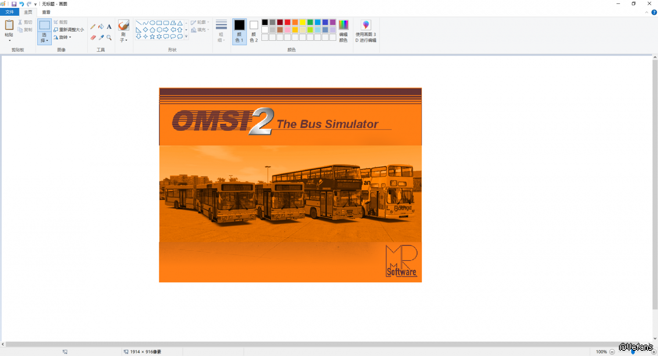Switch to the 查看 View tab
This screenshot has width=658, height=356.
[46, 12]
